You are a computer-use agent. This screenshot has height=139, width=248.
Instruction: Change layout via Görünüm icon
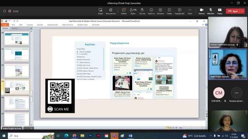point(160,11)
